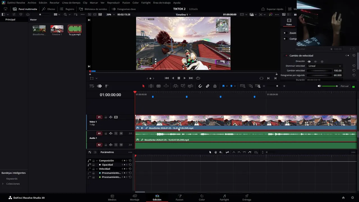Mute the Audio 1 track M button
The image size is (359, 202).
[x=121, y=134]
